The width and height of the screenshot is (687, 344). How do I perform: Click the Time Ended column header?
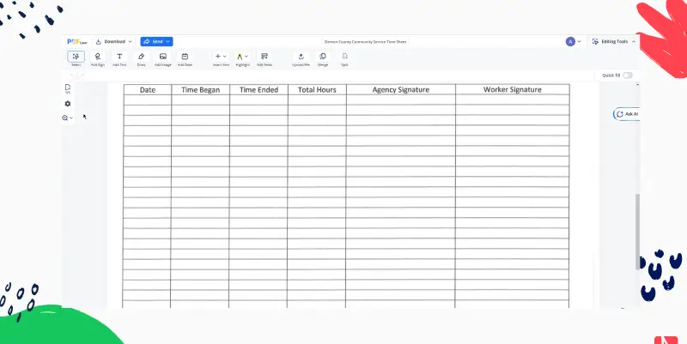[x=258, y=90]
